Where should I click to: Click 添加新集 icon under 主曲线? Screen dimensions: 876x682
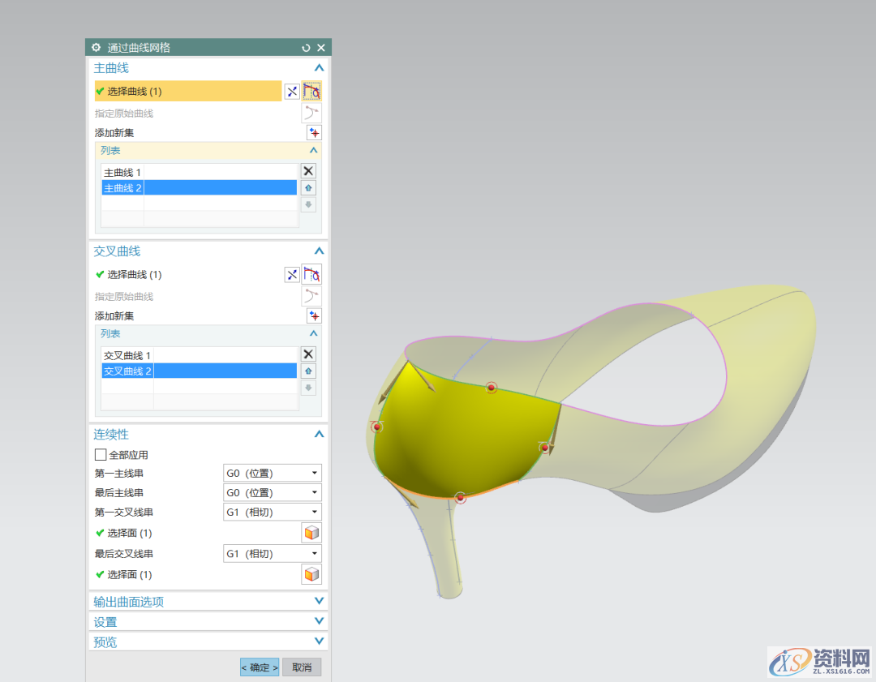click(x=314, y=133)
